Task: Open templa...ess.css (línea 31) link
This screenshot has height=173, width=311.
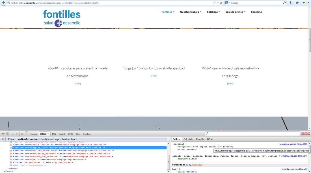Action: [294, 156]
